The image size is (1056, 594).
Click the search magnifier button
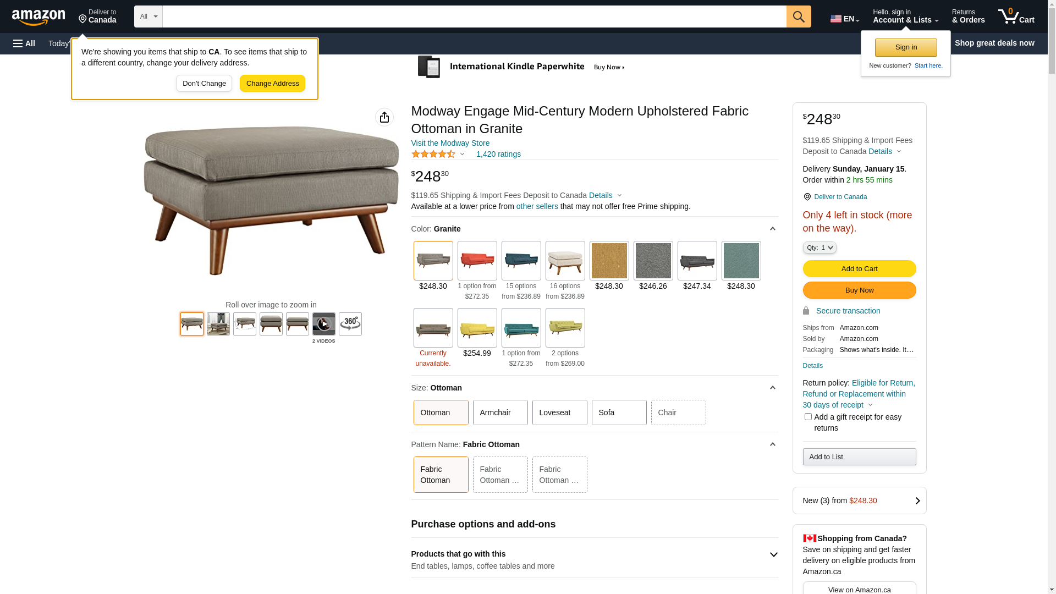point(799,16)
